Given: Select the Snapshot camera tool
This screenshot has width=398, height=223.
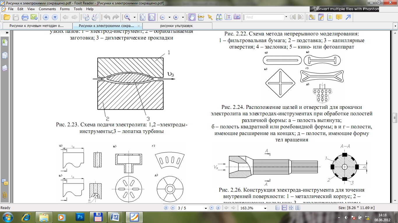Looking at the screenshot, I should [237, 17].
